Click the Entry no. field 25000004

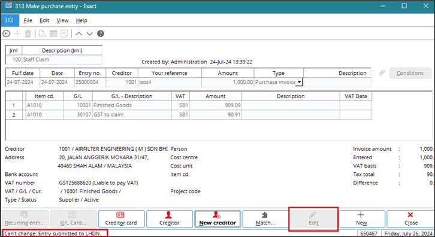pyautogui.click(x=90, y=83)
